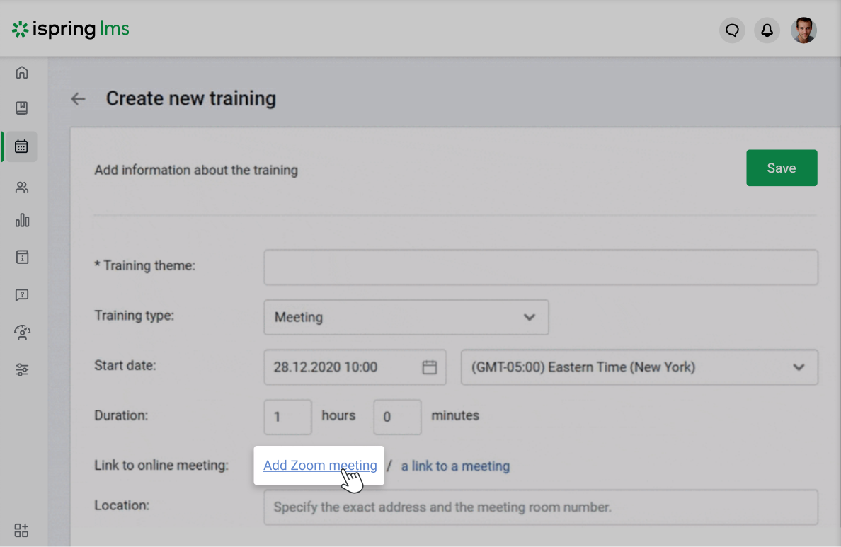841x547 pixels.
Task: Open the Settings sliders icon in sidebar
Action: pos(22,369)
